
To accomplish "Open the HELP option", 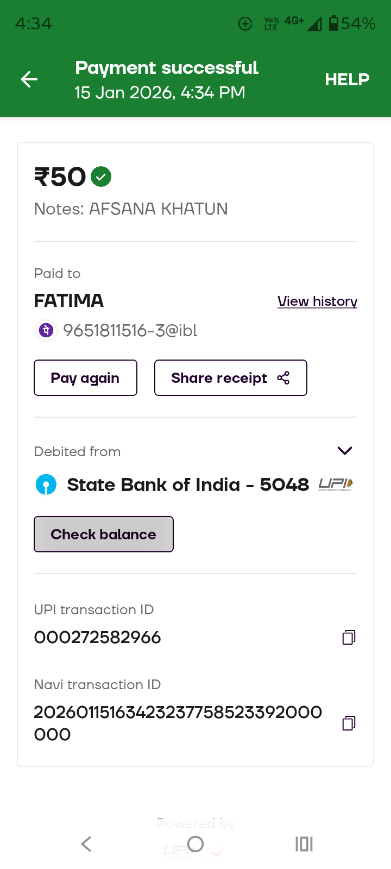I will click(x=347, y=79).
